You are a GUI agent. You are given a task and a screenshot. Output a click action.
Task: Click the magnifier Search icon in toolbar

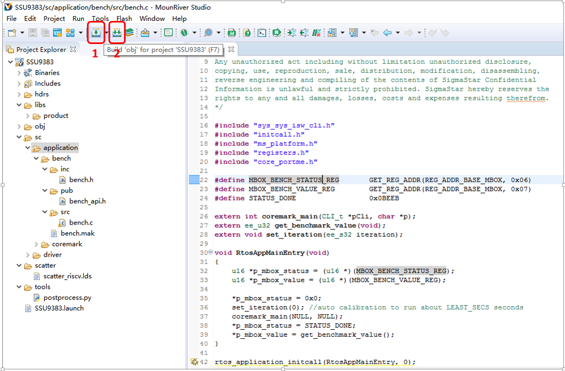click(x=208, y=33)
